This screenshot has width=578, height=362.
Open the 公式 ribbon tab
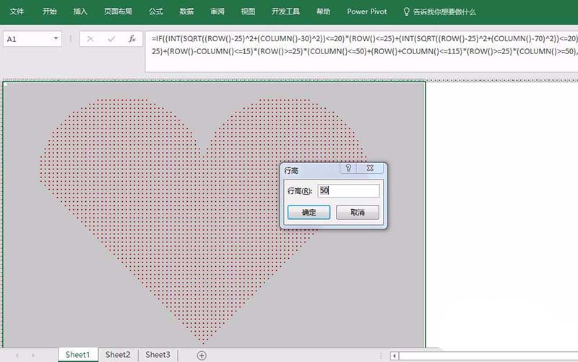pos(155,12)
